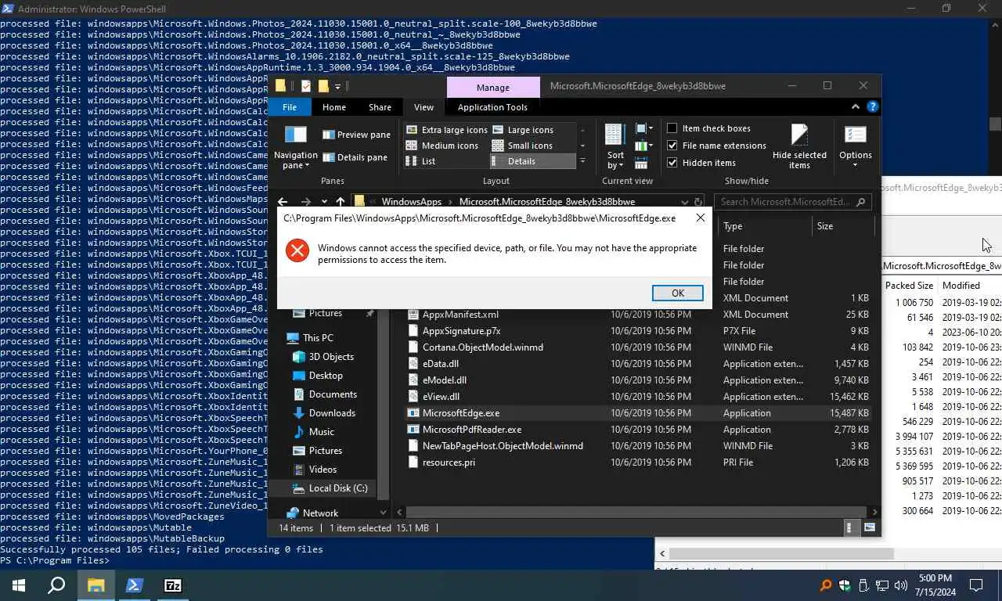Open Application Tools tab
The image size is (1002, 601).
point(492,107)
